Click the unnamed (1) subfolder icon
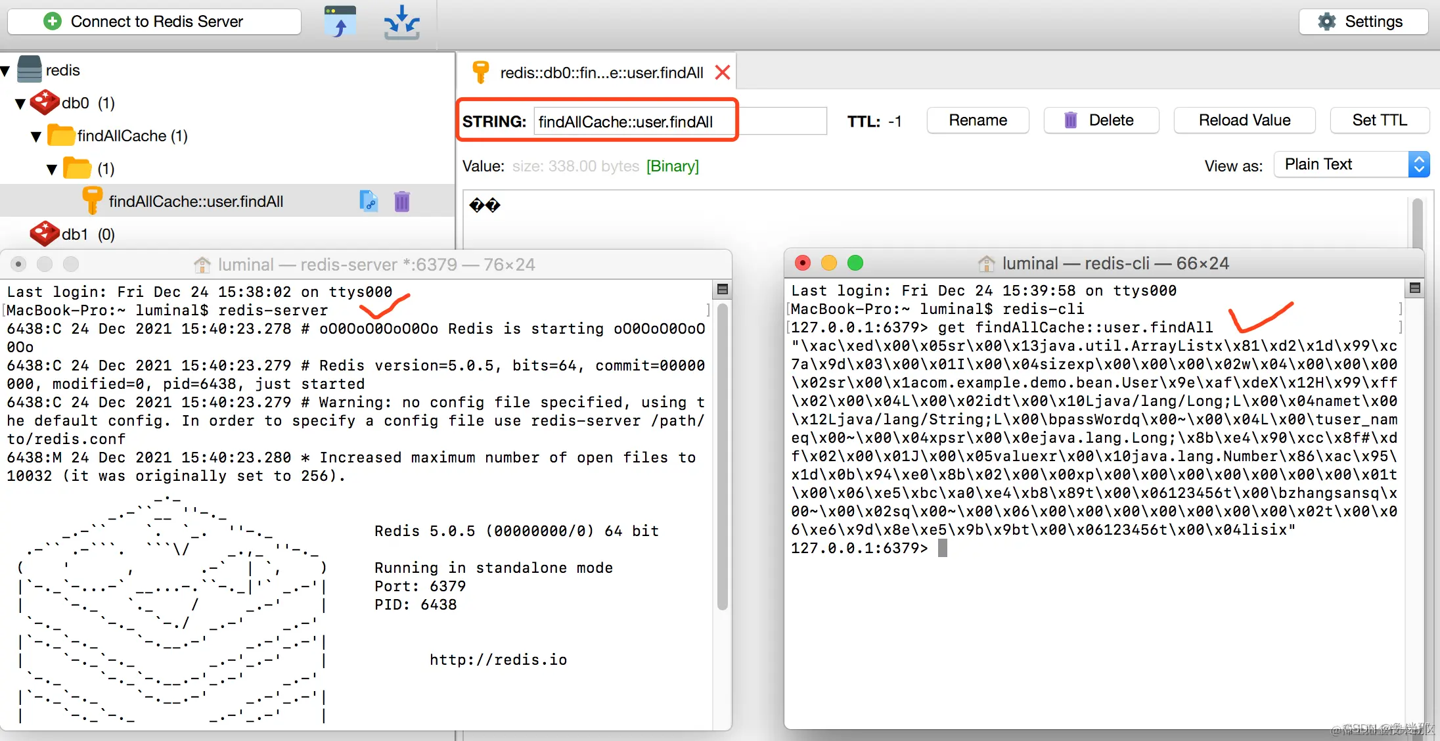 coord(78,168)
